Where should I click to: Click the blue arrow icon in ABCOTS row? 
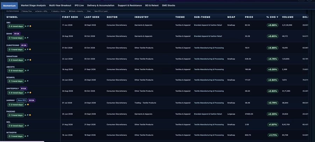click(28, 71)
